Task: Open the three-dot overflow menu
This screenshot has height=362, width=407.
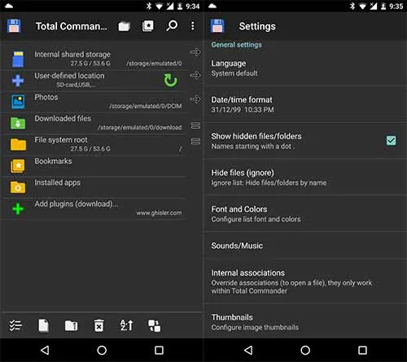Action: click(193, 26)
